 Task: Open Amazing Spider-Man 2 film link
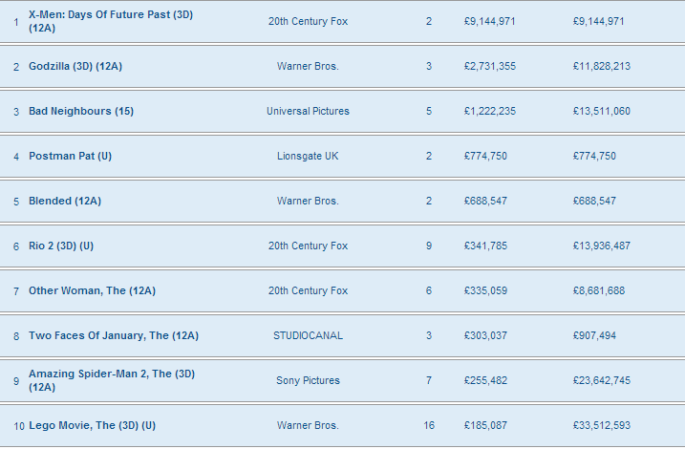click(112, 380)
